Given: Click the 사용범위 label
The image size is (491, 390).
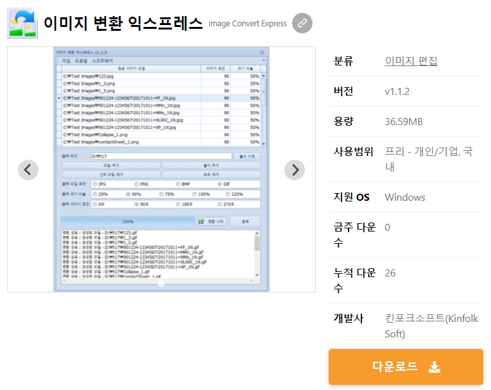Looking at the screenshot, I should pos(353,151).
